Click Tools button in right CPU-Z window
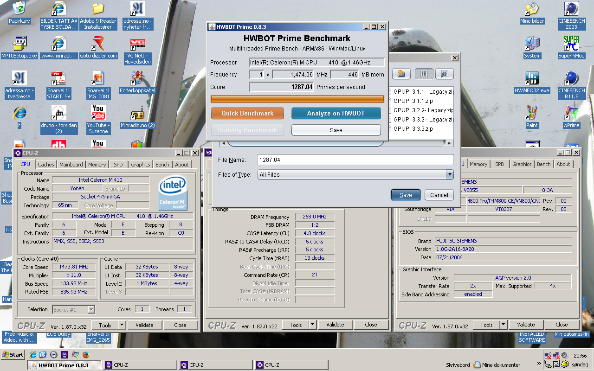The height and width of the screenshot is (371, 594). click(x=487, y=325)
